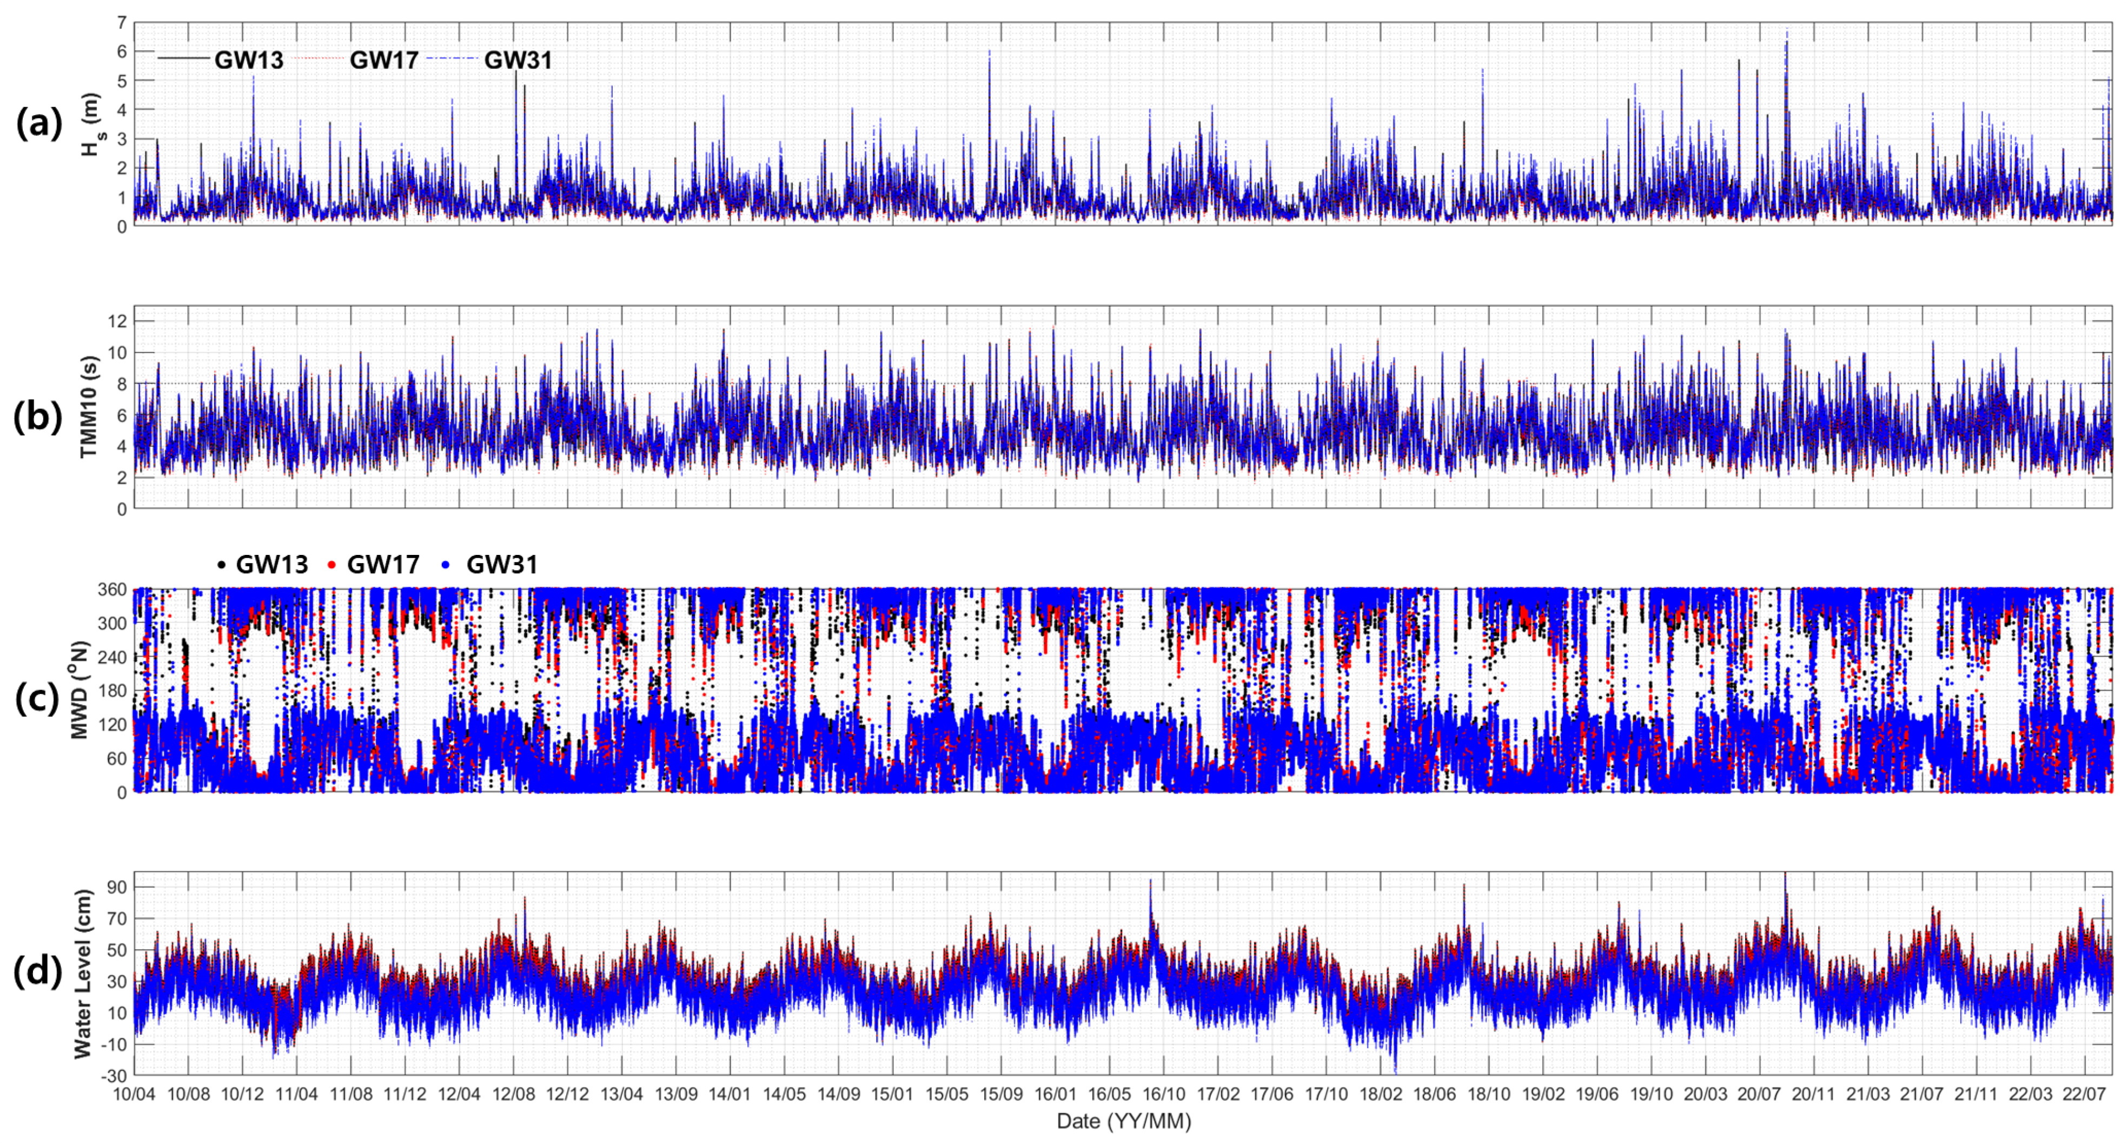This screenshot has height=1145, width=2128.
Task: Click the 12/08 date tick label
Action: coord(514,1094)
